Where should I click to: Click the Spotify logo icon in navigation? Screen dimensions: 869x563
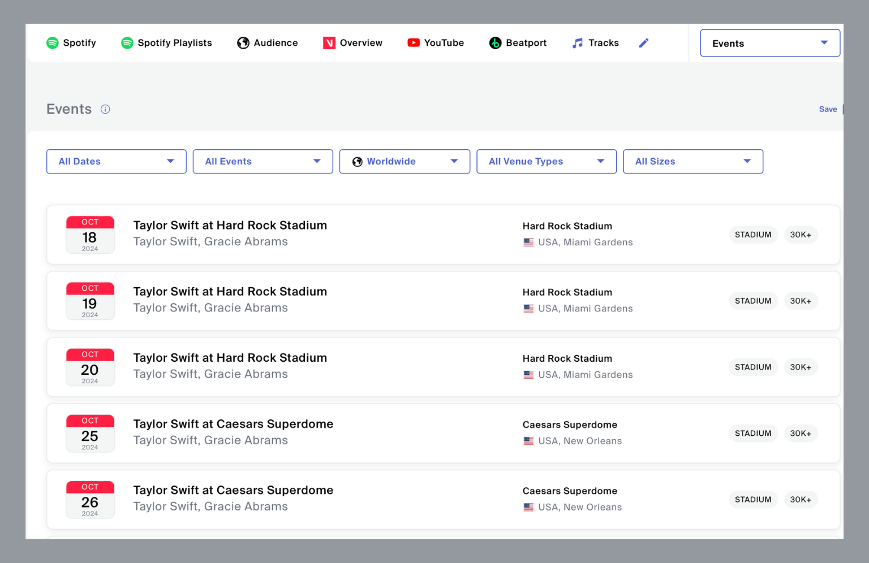(x=53, y=43)
